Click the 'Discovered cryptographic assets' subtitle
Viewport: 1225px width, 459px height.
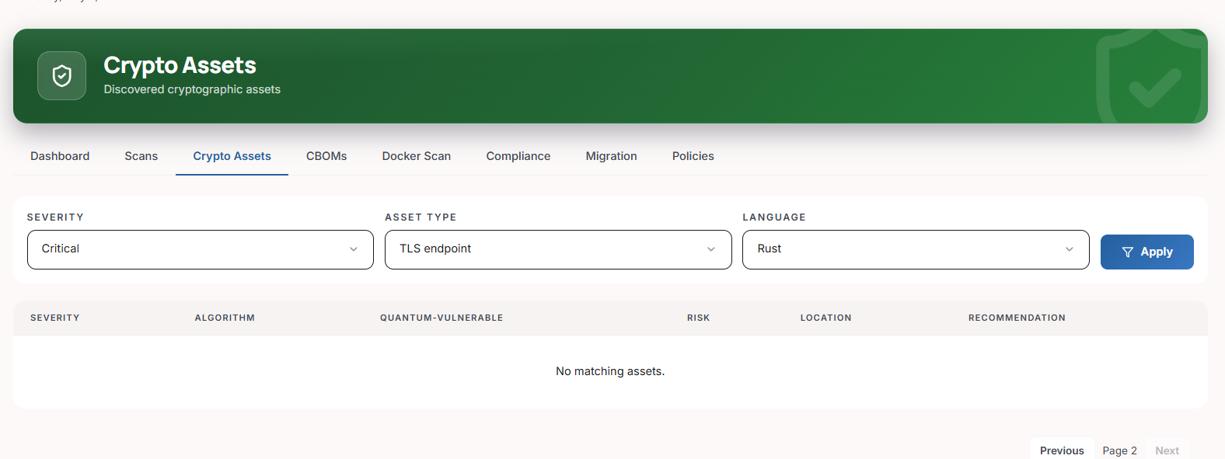[192, 89]
